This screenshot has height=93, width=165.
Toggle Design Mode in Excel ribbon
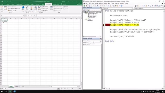pyautogui.click(x=39, y=9)
